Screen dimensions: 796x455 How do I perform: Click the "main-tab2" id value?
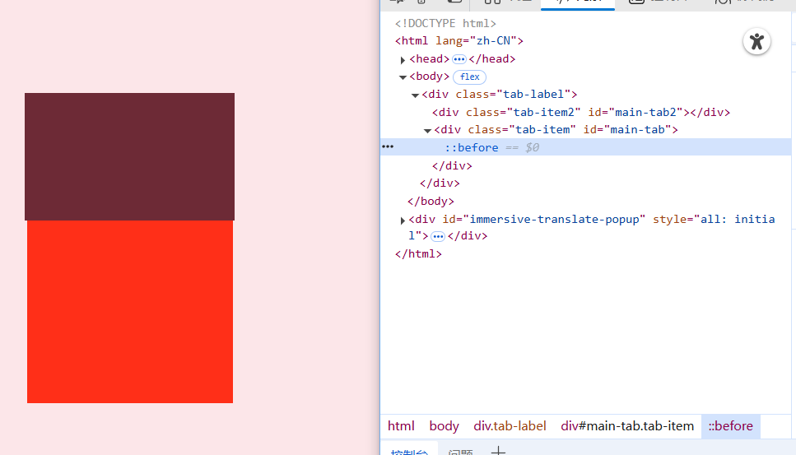pyautogui.click(x=645, y=112)
